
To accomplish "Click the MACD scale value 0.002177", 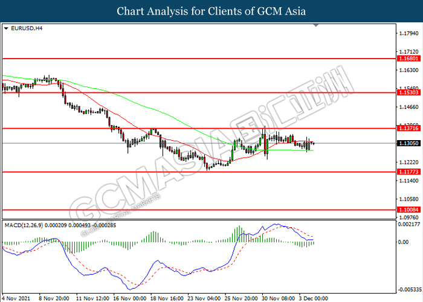I will pyautogui.click(x=409, y=224).
